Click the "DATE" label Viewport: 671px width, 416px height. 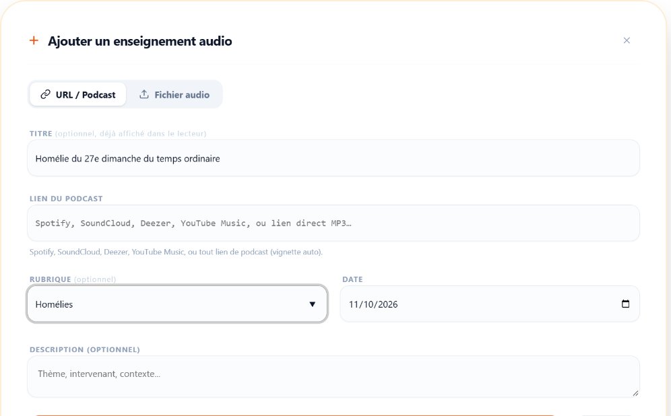pos(352,279)
